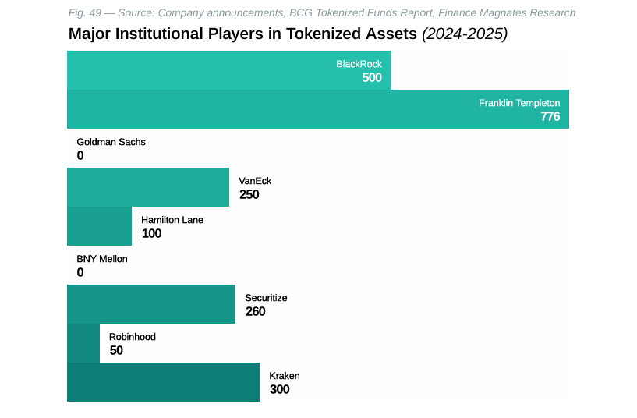637x418 pixels.
Task: Click the VanEck bar
Action: (x=148, y=187)
